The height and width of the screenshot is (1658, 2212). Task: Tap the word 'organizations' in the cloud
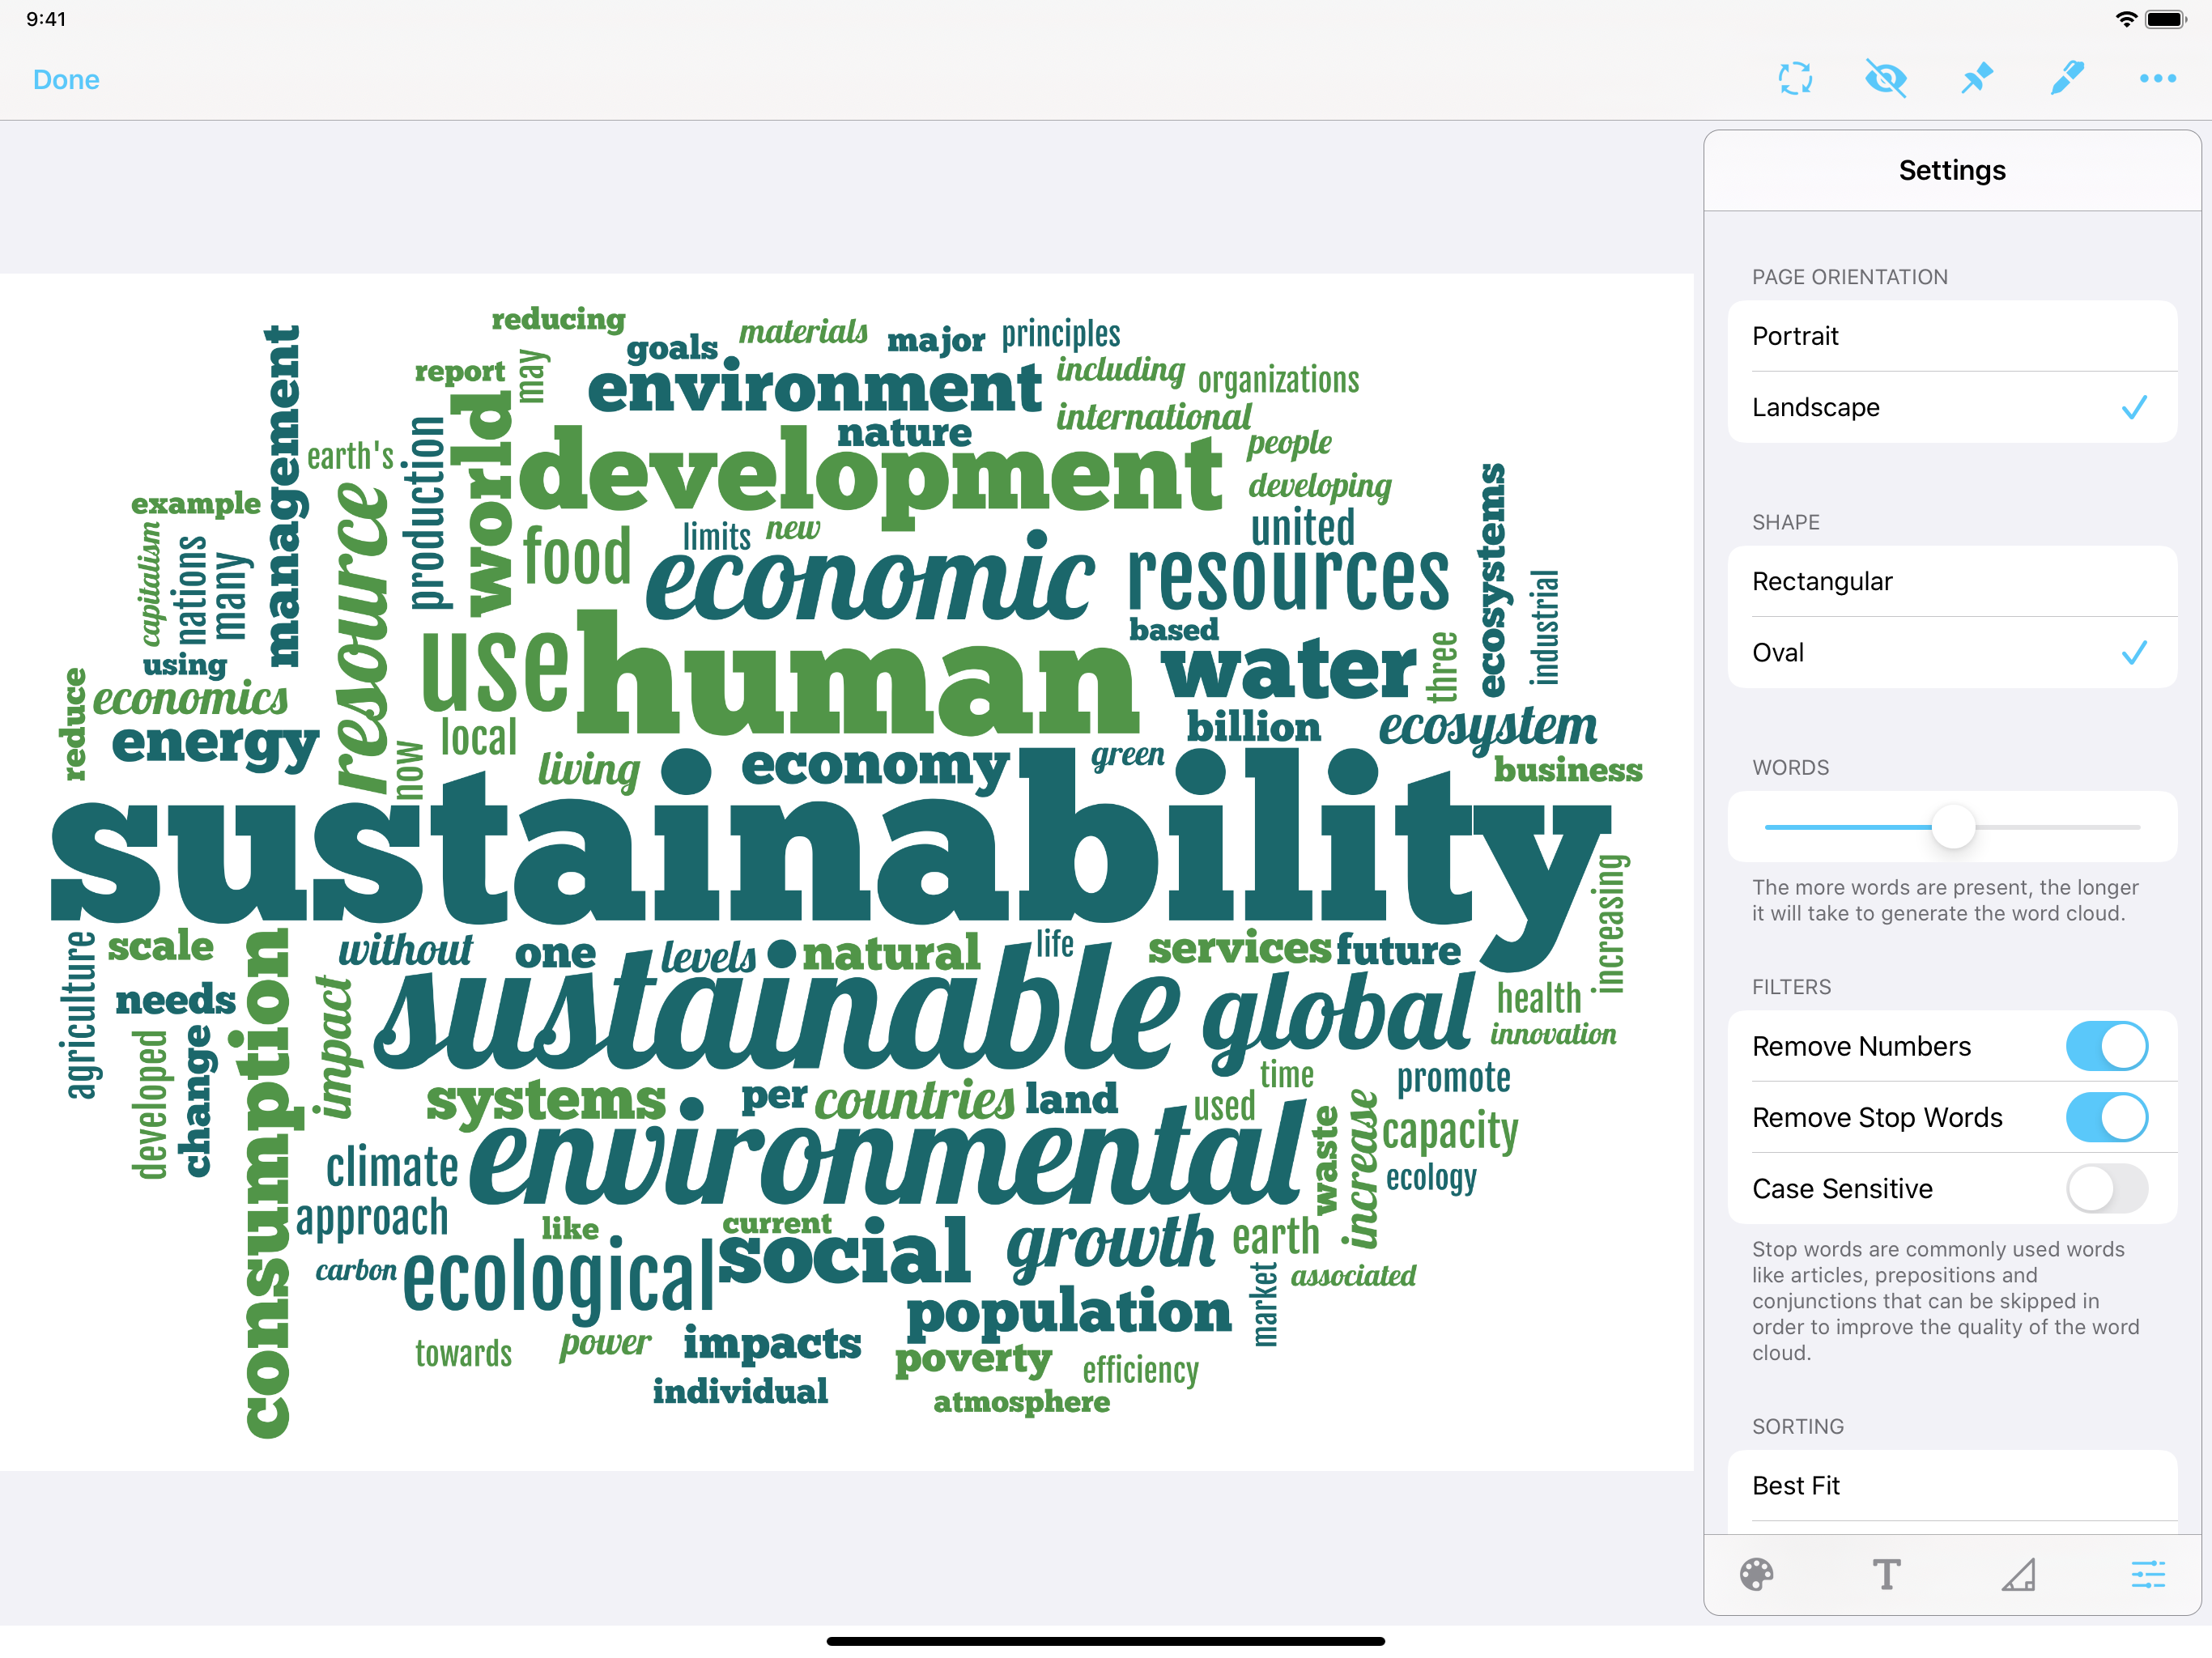coord(1278,380)
